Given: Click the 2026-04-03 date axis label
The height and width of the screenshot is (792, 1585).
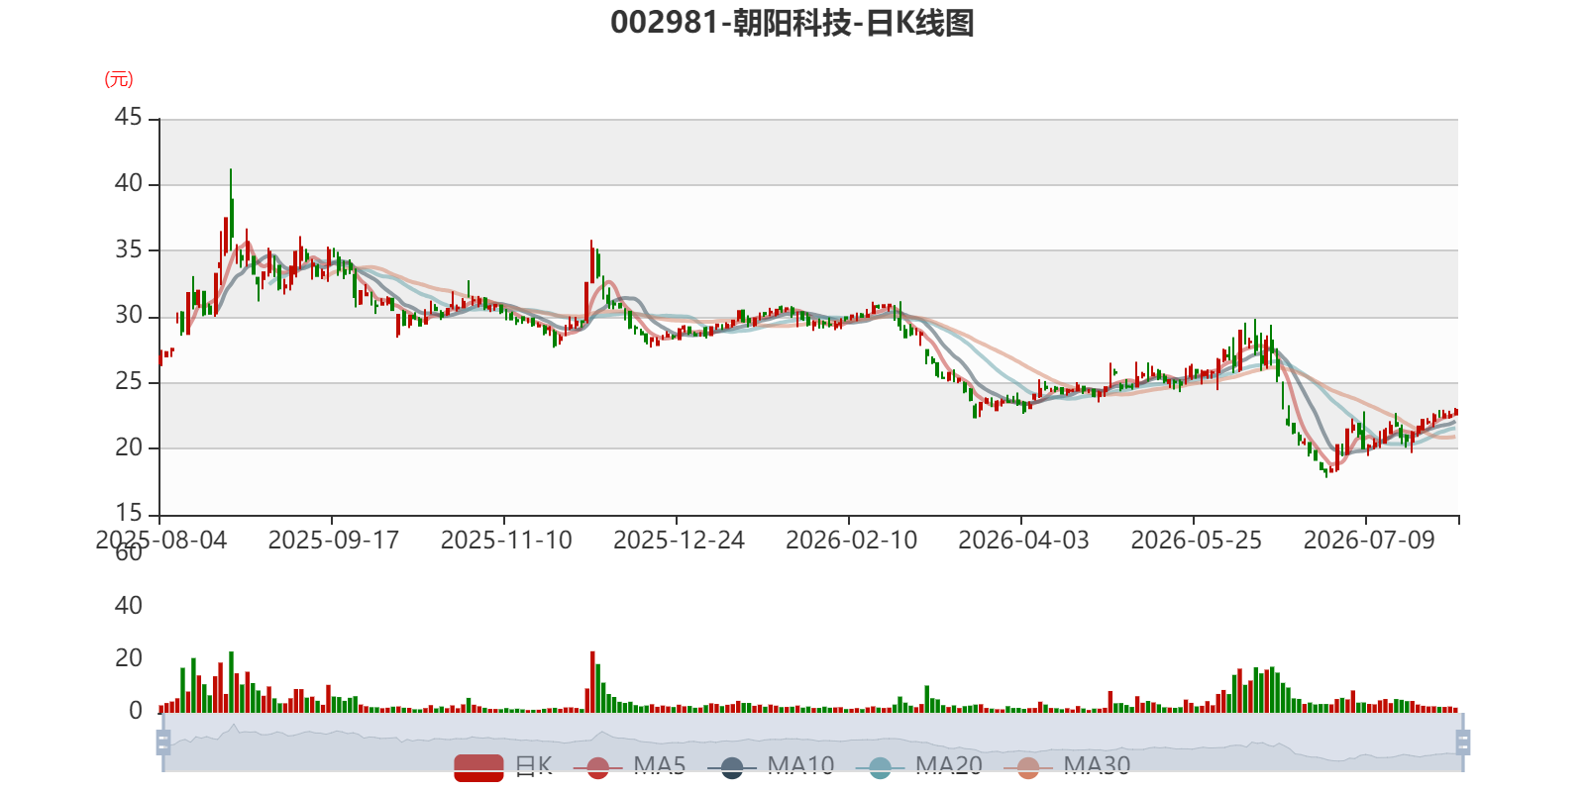Looking at the screenshot, I should (x=1023, y=541).
